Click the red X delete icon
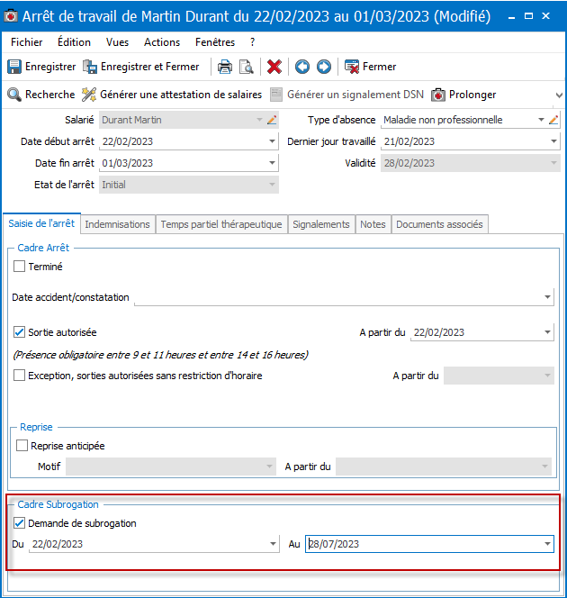Image resolution: width=567 pixels, height=598 pixels. 274,67
